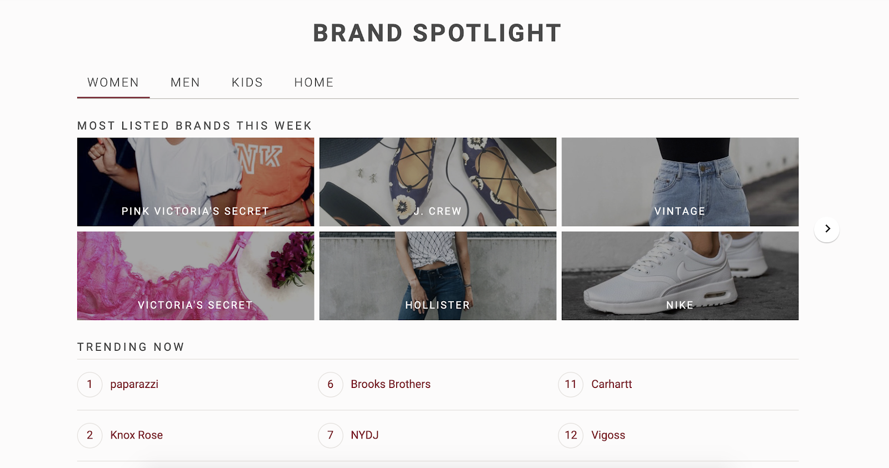Click the rank 1 circle badge
Image resolution: width=889 pixels, height=468 pixels.
click(x=90, y=385)
